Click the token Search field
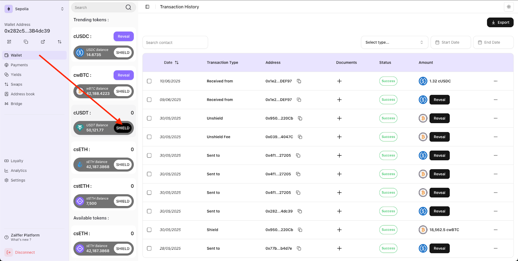The height and width of the screenshot is (261, 518). 103,7
